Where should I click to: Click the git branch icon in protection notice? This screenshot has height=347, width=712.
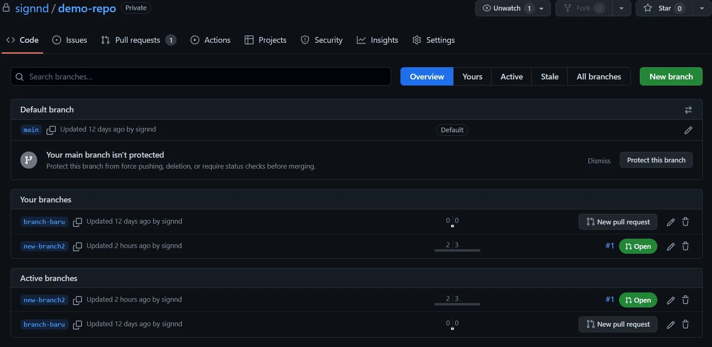29,160
